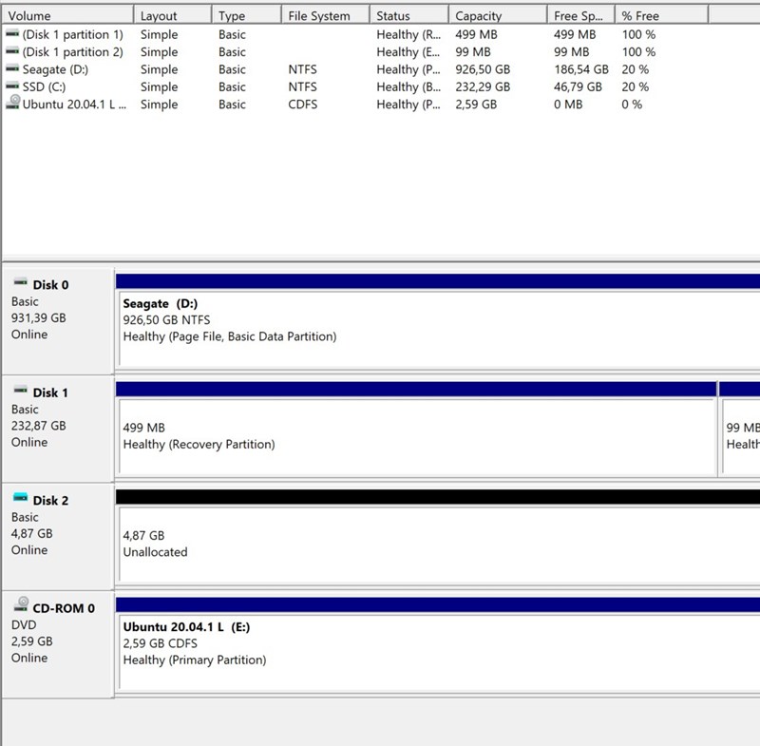Click the % Free column header

(x=660, y=16)
